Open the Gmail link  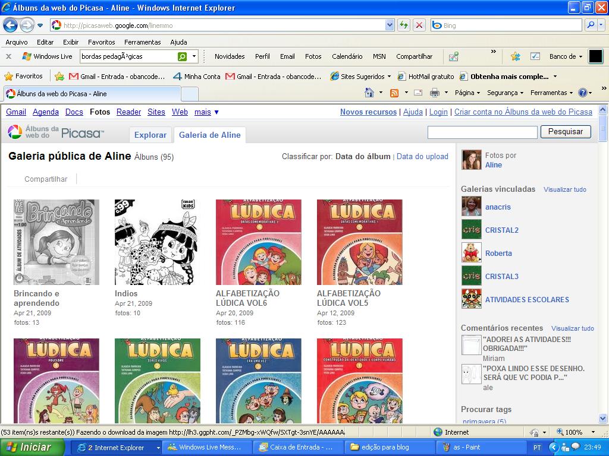point(16,112)
